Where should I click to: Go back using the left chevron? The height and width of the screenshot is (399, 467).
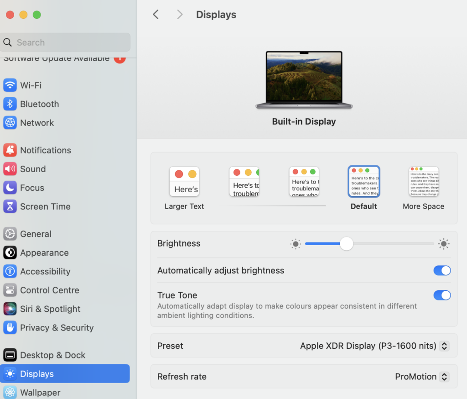coord(156,15)
